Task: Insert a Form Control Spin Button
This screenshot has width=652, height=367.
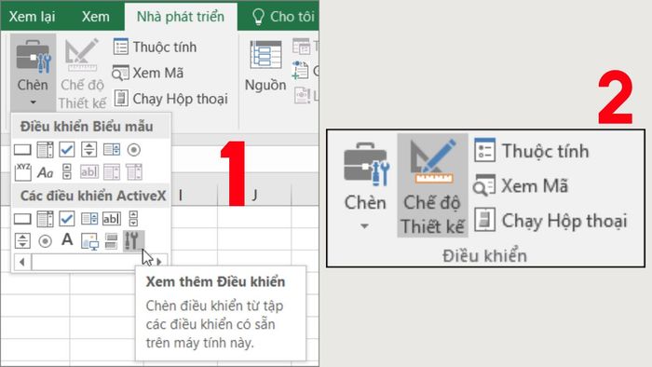Action: coord(89,150)
